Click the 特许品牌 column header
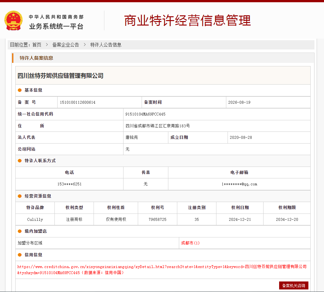Viewport: 324px width, 292px height. 35,207
